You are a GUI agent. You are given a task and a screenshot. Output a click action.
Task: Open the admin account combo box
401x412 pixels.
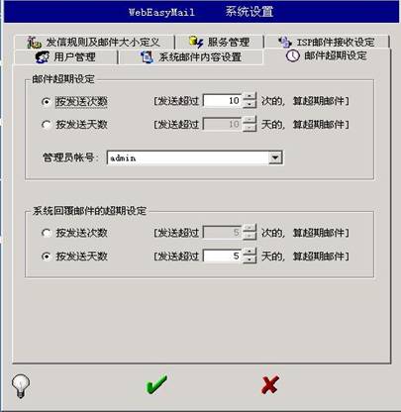(x=195, y=158)
